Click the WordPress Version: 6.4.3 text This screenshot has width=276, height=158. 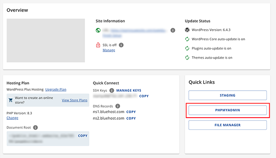tap(211, 30)
